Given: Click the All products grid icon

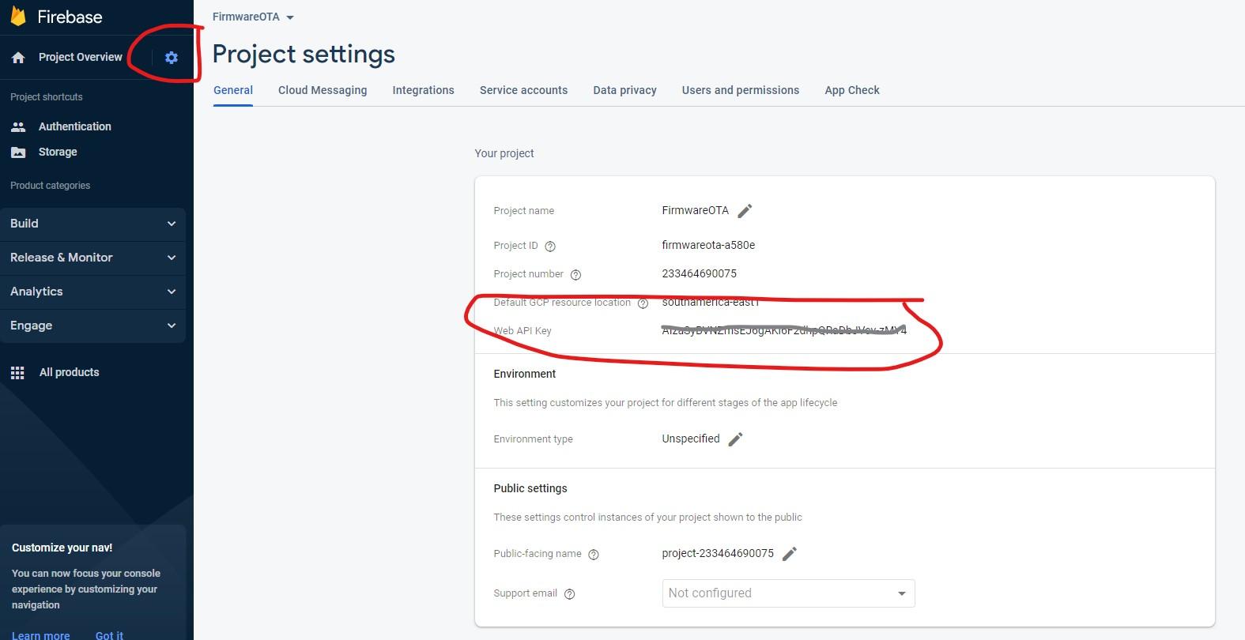Looking at the screenshot, I should [17, 373].
